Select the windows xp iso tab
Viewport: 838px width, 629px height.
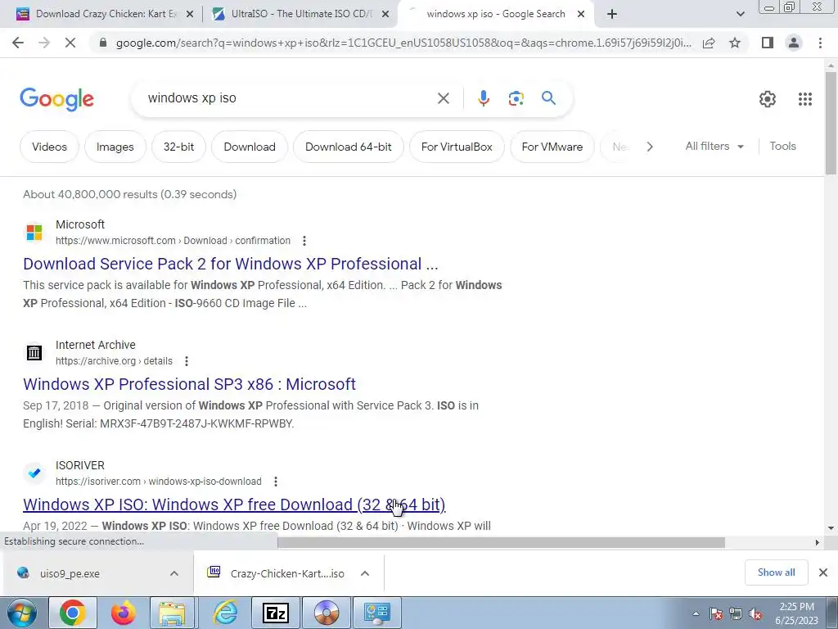click(x=494, y=14)
